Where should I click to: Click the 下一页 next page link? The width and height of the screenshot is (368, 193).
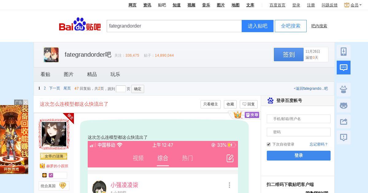[x=55, y=88]
